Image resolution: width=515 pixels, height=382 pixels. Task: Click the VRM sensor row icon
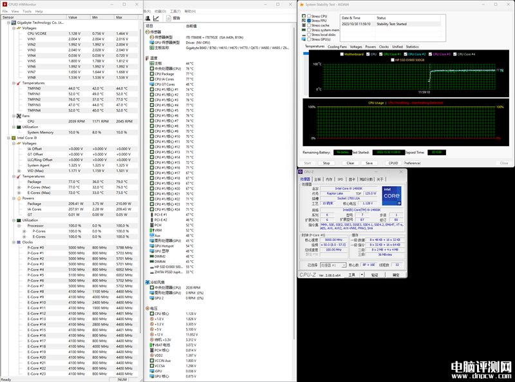click(152, 231)
